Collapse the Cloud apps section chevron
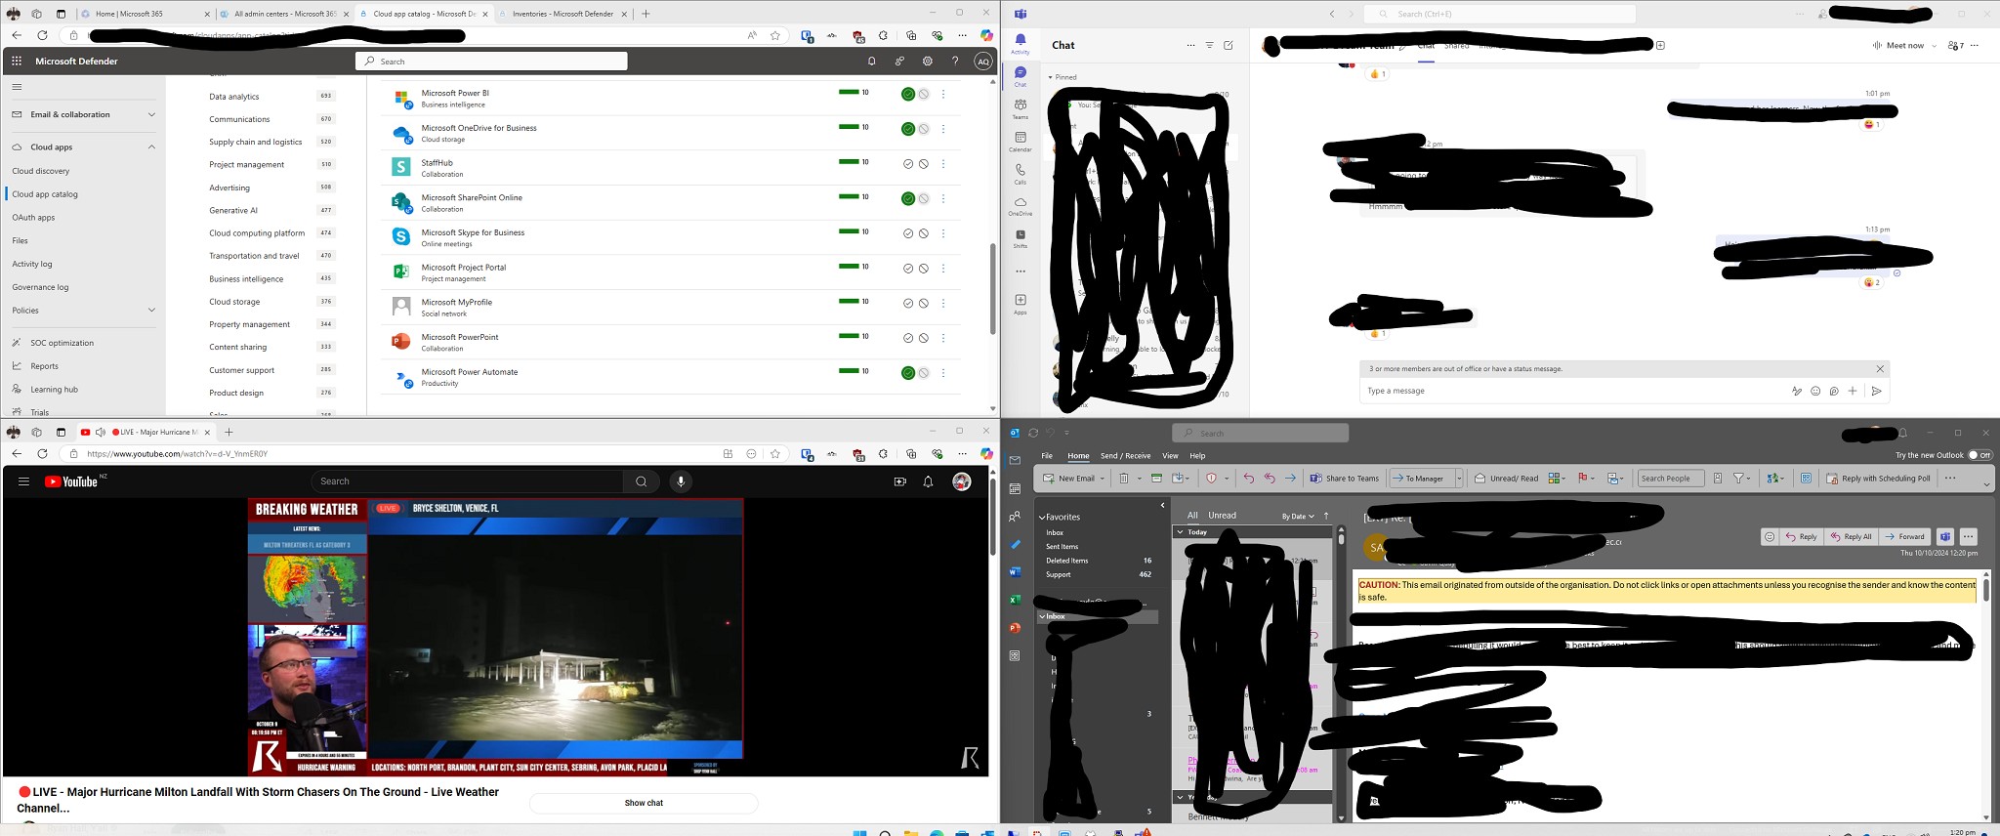Screen dimensions: 2000x836 pos(151,147)
